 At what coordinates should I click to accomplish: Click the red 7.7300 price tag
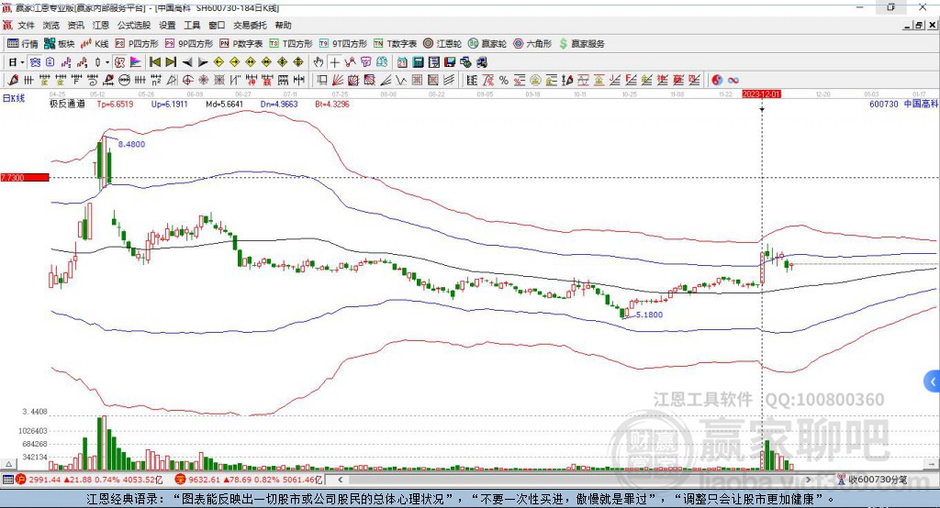25,177
